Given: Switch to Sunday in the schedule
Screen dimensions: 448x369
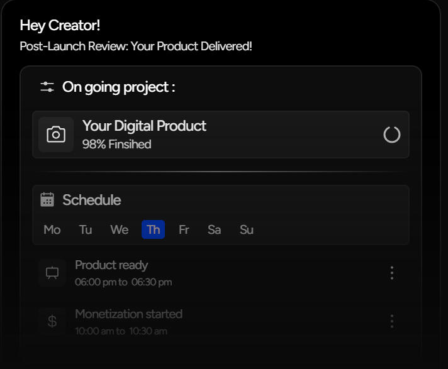Looking at the screenshot, I should (247, 229).
